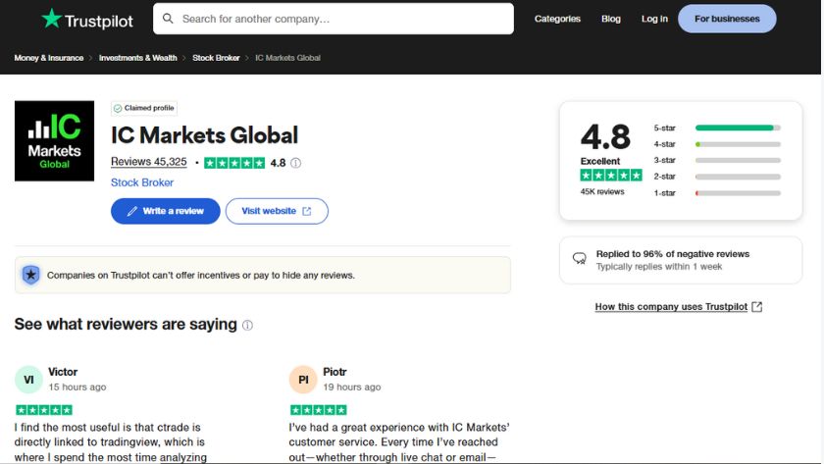Navigate to Investments & Wealth breadcrumb
The image size is (824, 464).
coord(137,58)
